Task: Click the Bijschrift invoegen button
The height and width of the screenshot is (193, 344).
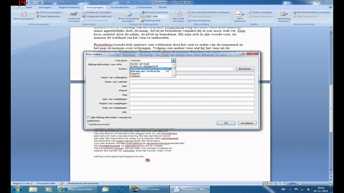Action: tap(178, 17)
